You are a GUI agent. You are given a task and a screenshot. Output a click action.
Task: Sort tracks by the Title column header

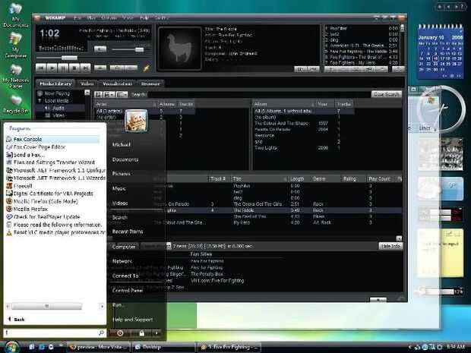coord(260,179)
